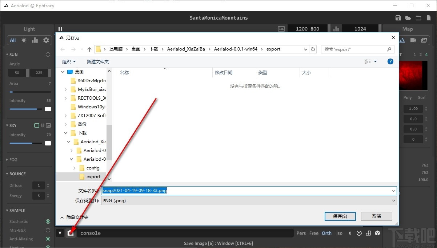Click the histogram icon beside 1024
The image size is (437, 248).
tap(336, 29)
